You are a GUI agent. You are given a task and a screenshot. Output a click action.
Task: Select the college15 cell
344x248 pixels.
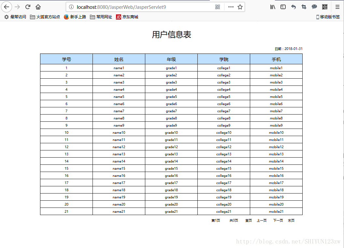click(224, 168)
